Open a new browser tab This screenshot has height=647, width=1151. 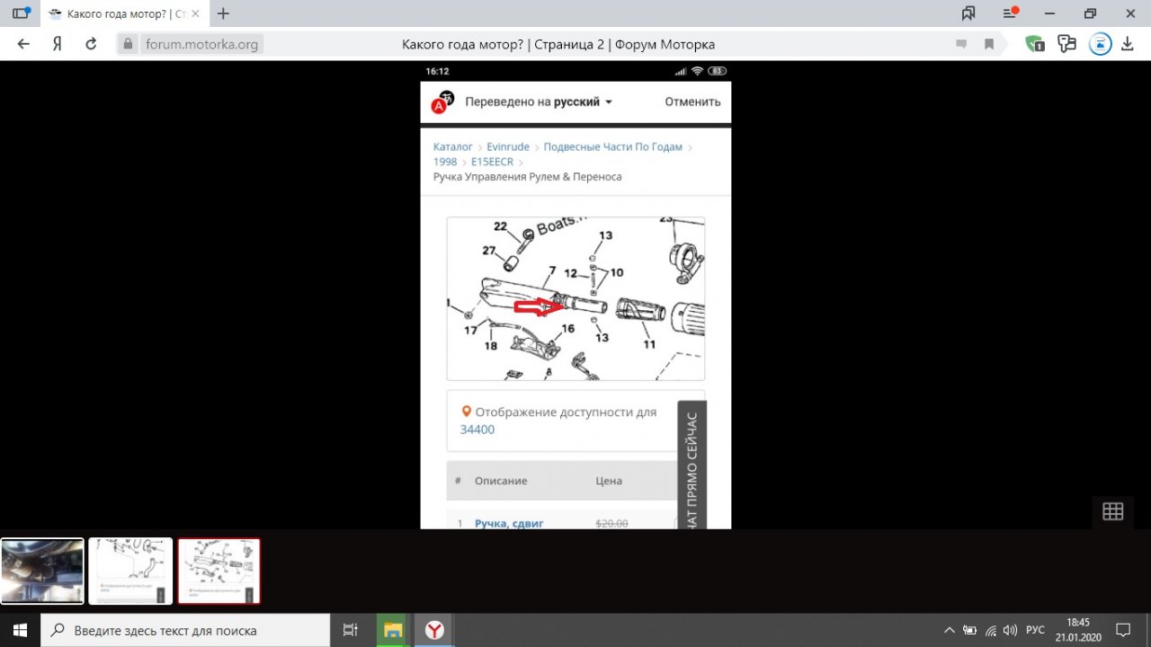click(x=224, y=13)
